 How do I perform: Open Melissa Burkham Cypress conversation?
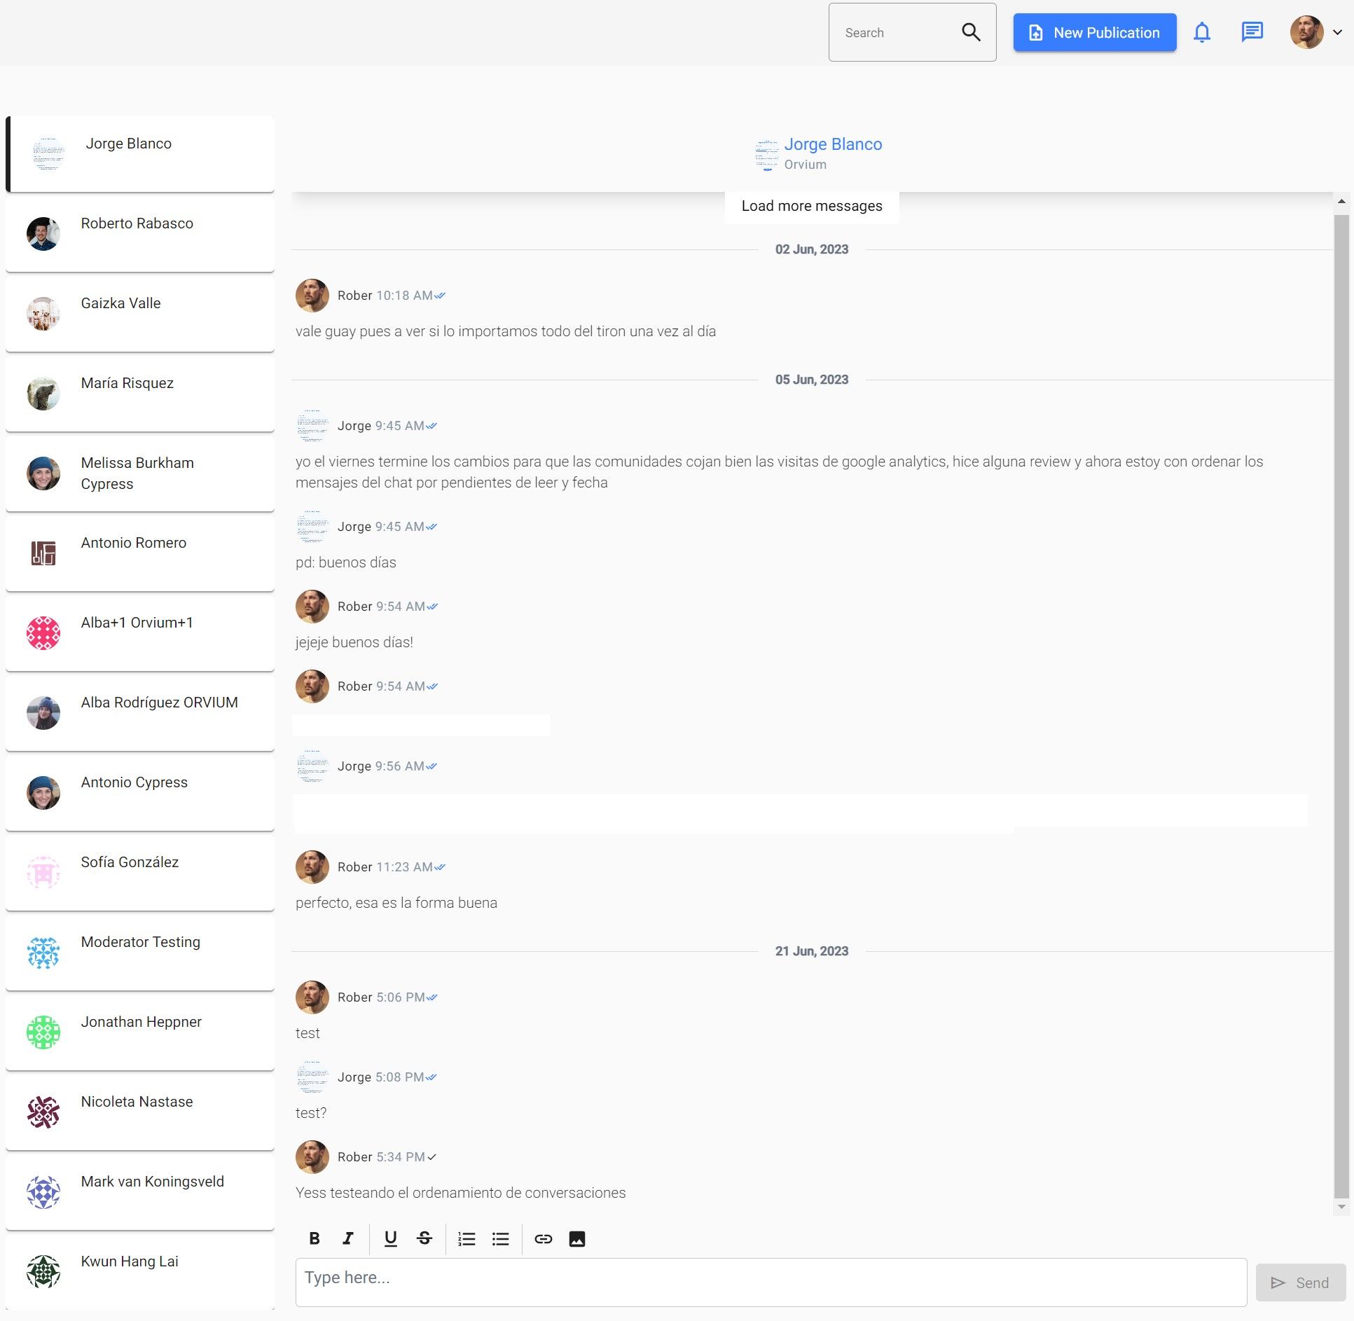(x=140, y=473)
